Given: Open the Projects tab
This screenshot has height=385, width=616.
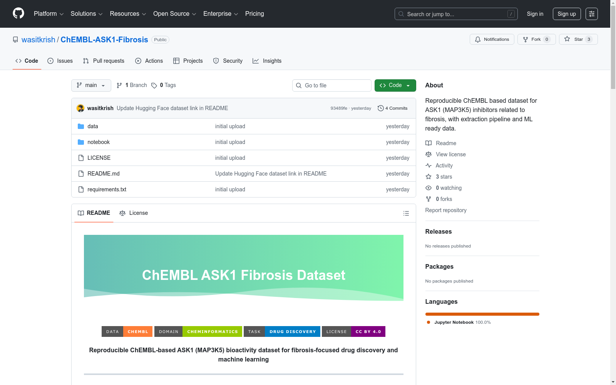Looking at the screenshot, I should [188, 61].
